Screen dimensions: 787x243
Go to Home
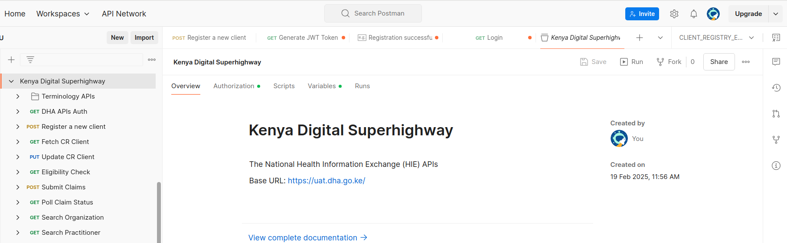pyautogui.click(x=15, y=14)
